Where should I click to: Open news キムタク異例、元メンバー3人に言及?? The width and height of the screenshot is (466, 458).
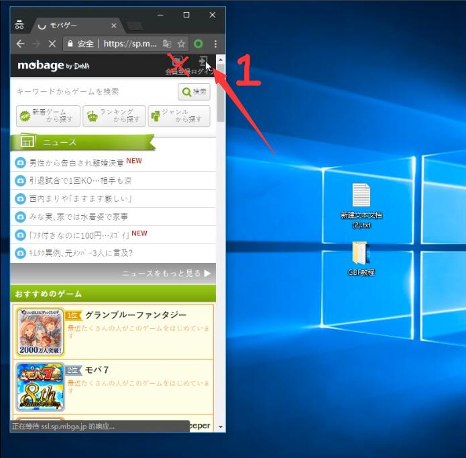(80, 253)
